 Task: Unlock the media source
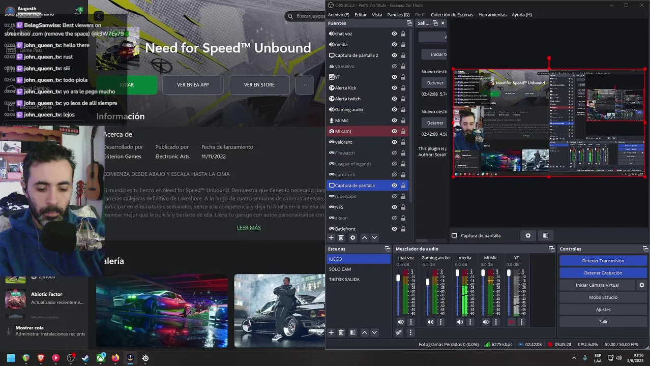click(x=403, y=44)
